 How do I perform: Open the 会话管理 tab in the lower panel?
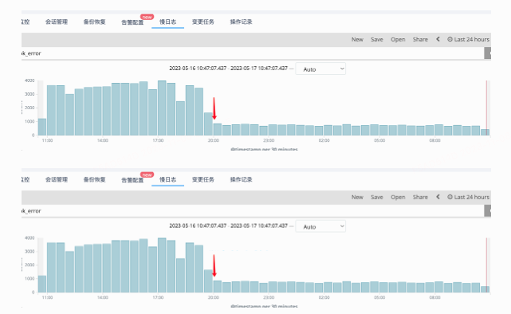pyautogui.click(x=57, y=179)
